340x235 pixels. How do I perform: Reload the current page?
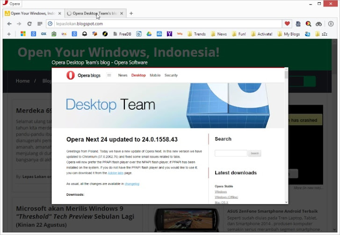coord(29,24)
